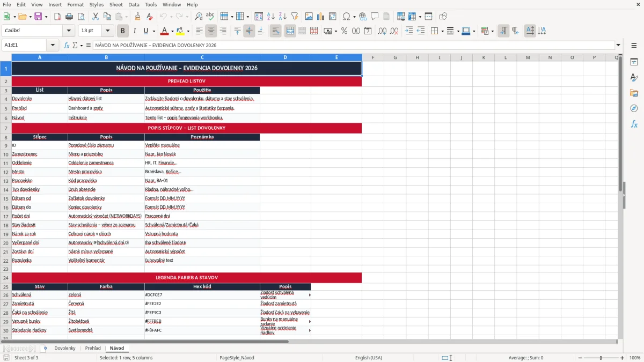The width and height of the screenshot is (644, 362).
Task: Undo the last action
Action: click(164, 17)
